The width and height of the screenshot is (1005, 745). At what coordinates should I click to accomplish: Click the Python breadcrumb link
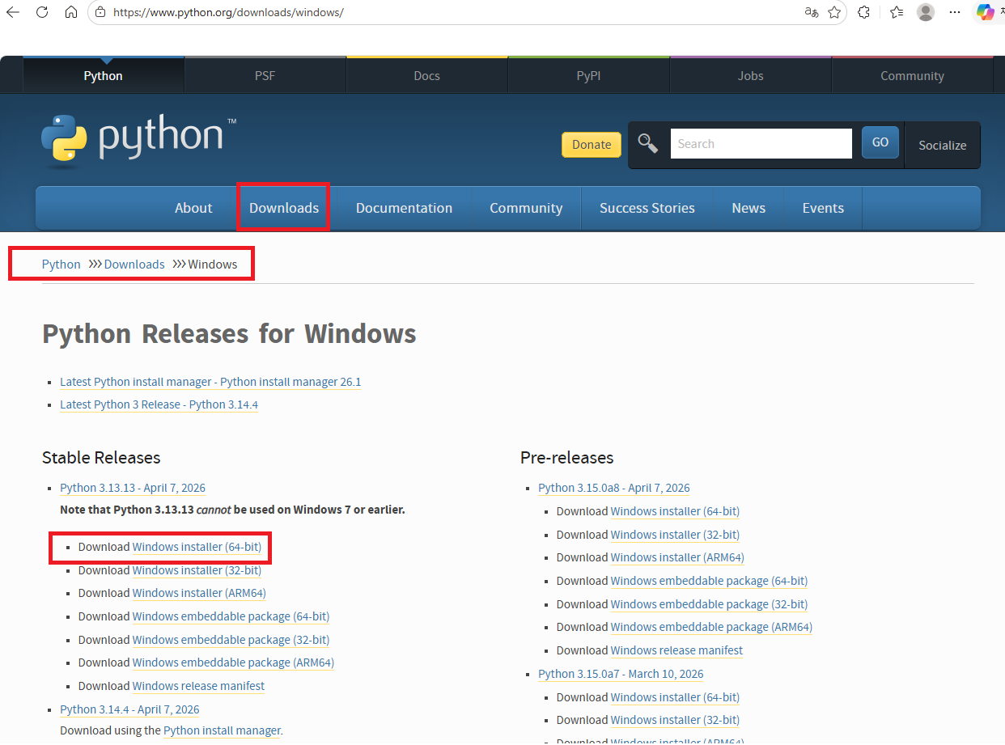point(61,265)
